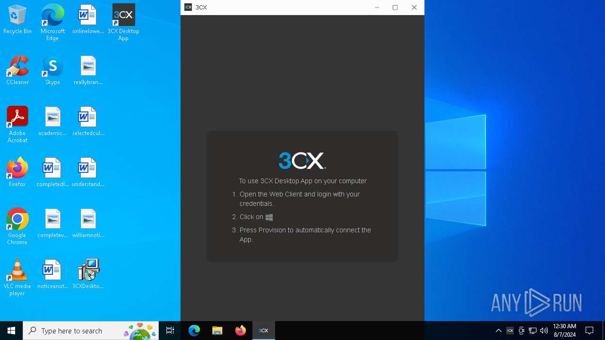Open Task View on the taskbar
The height and width of the screenshot is (340, 605).
(x=170, y=331)
